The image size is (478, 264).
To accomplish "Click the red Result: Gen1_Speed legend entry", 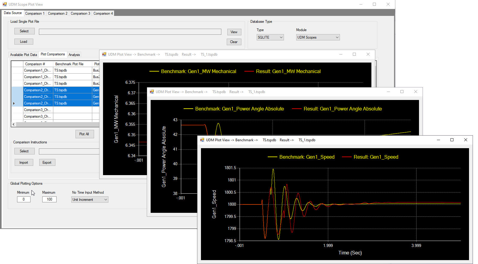I will pyautogui.click(x=370, y=157).
